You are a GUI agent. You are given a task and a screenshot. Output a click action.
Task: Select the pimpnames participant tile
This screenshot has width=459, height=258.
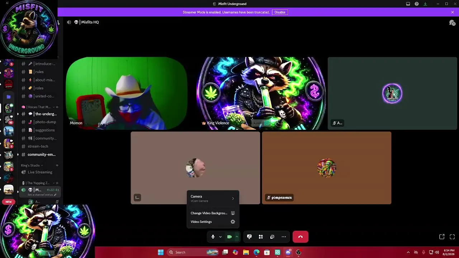tap(327, 168)
